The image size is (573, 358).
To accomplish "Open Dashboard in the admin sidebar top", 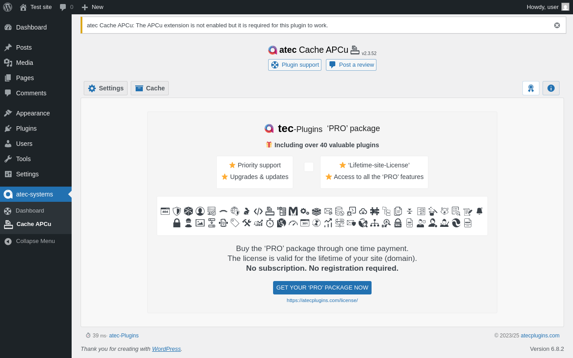I will coord(36,27).
